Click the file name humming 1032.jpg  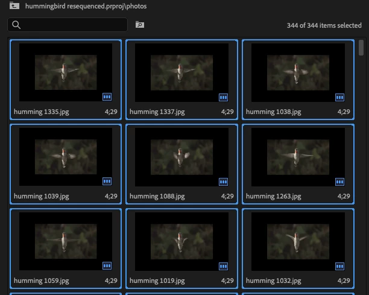(x=274, y=281)
